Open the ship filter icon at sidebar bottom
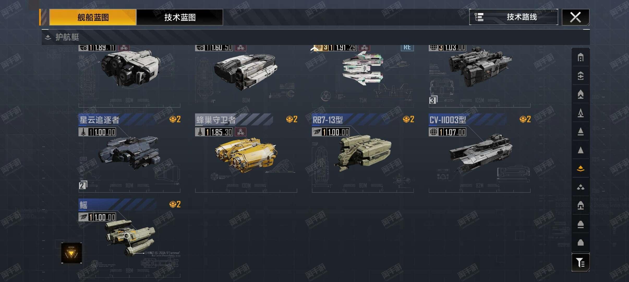The image size is (629, 282). coord(580,262)
